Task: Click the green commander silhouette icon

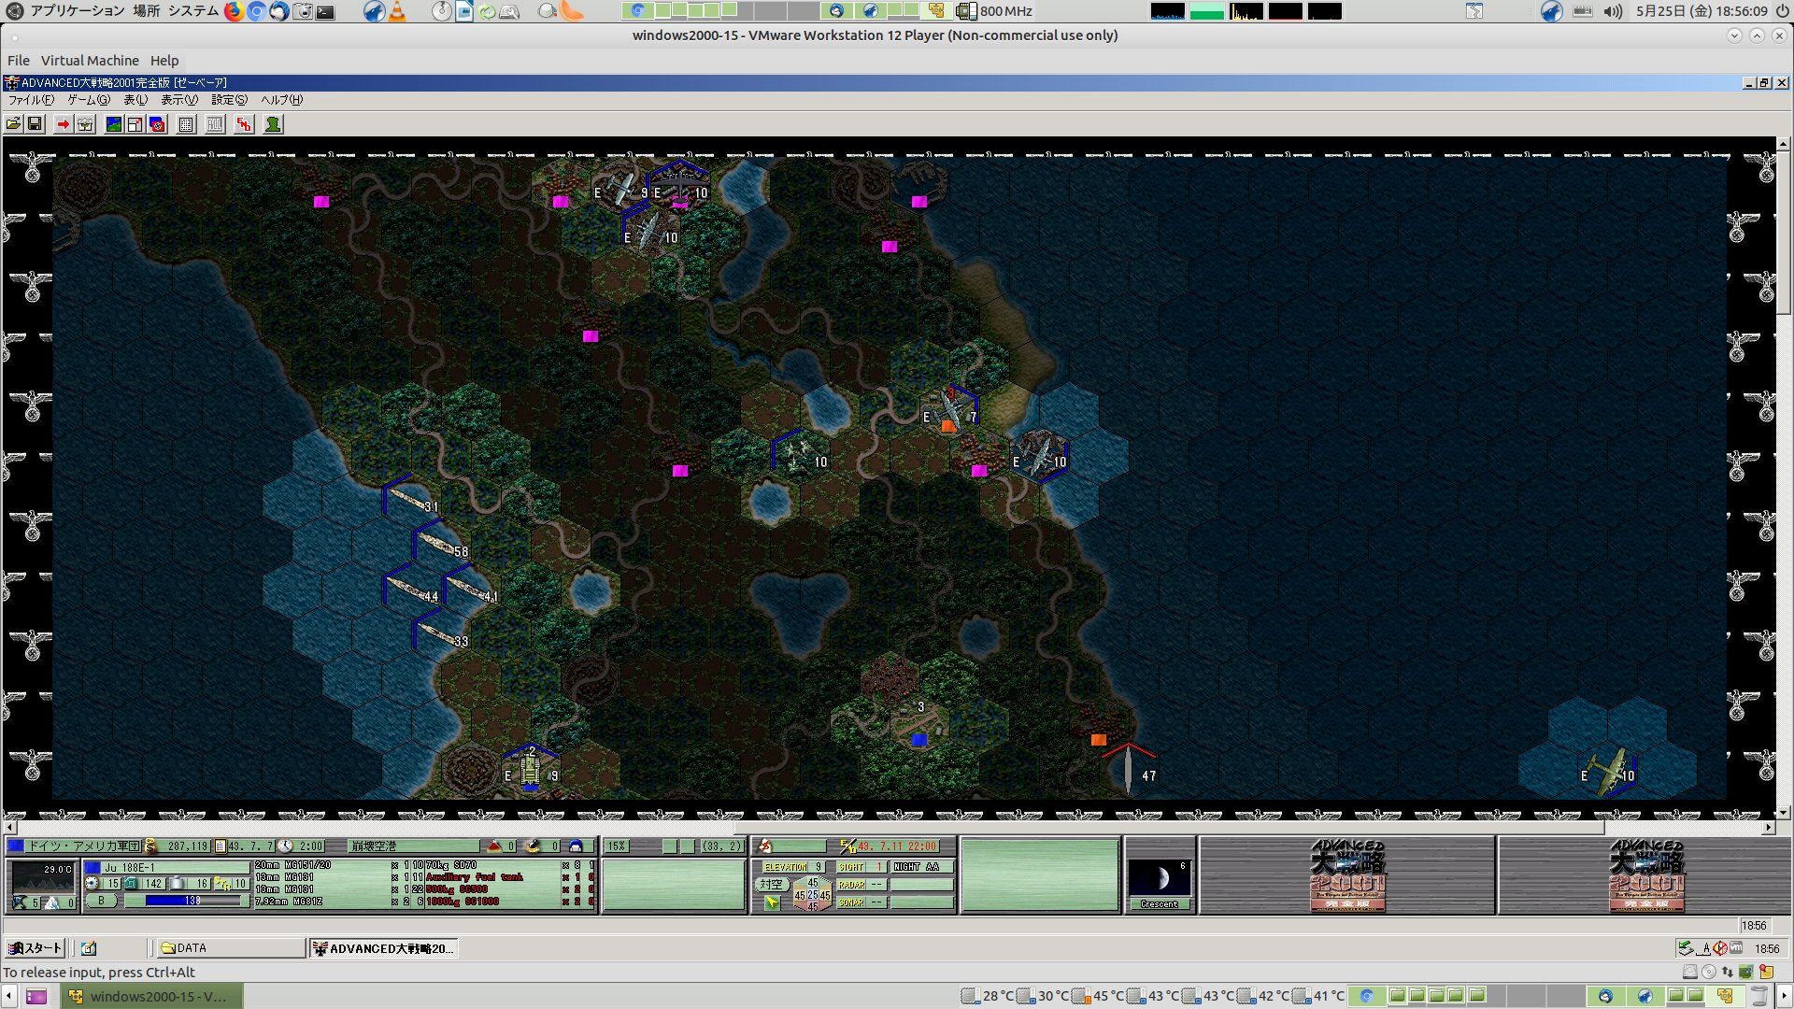Action: click(273, 124)
